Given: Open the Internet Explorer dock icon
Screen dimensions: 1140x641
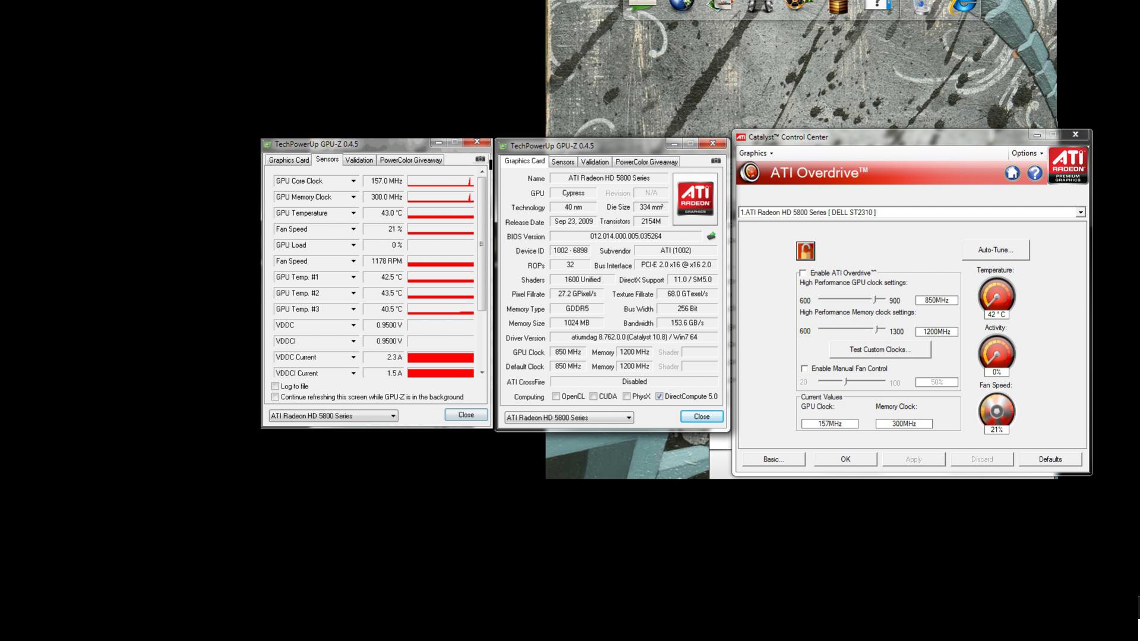Looking at the screenshot, I should (x=962, y=6).
